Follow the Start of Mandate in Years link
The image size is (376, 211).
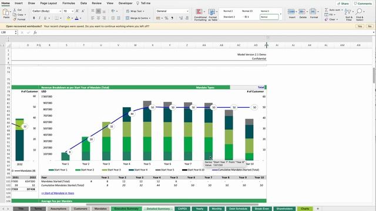pyautogui.click(x=58, y=193)
